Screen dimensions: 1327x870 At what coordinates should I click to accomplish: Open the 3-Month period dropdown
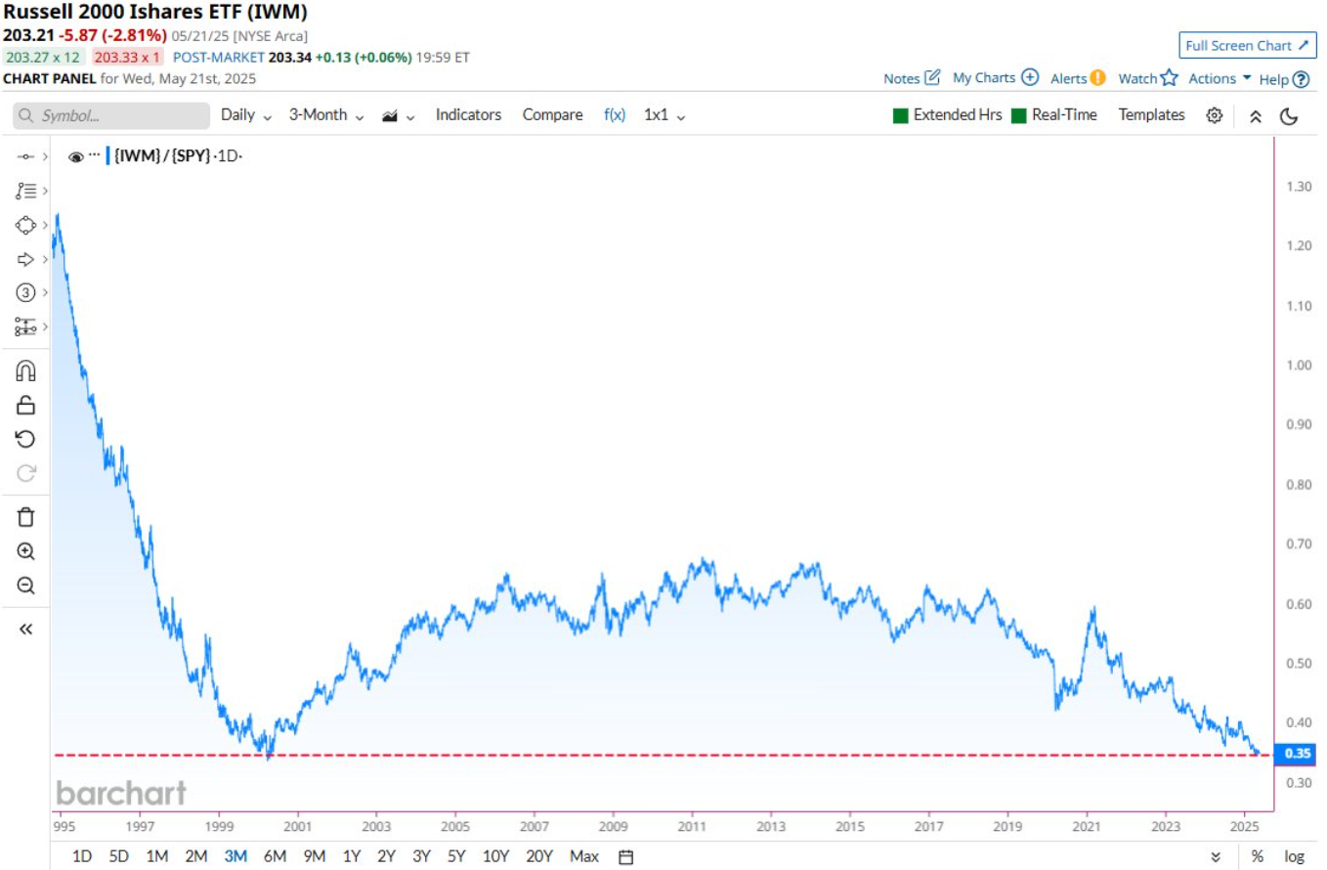(x=326, y=115)
